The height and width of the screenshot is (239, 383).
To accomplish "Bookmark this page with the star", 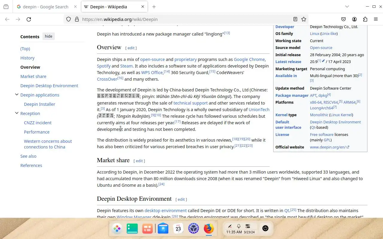I will pos(304,19).
